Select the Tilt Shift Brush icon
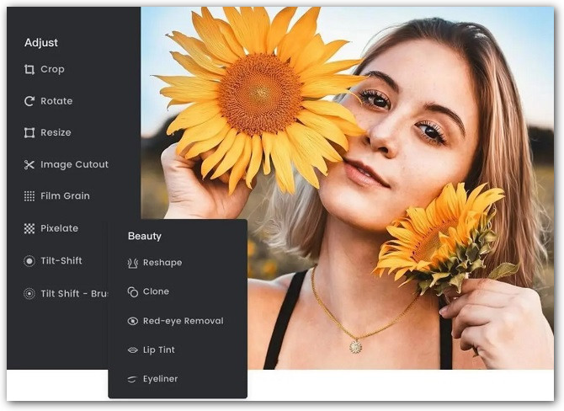Viewport: 564px width, 411px height. tap(29, 294)
